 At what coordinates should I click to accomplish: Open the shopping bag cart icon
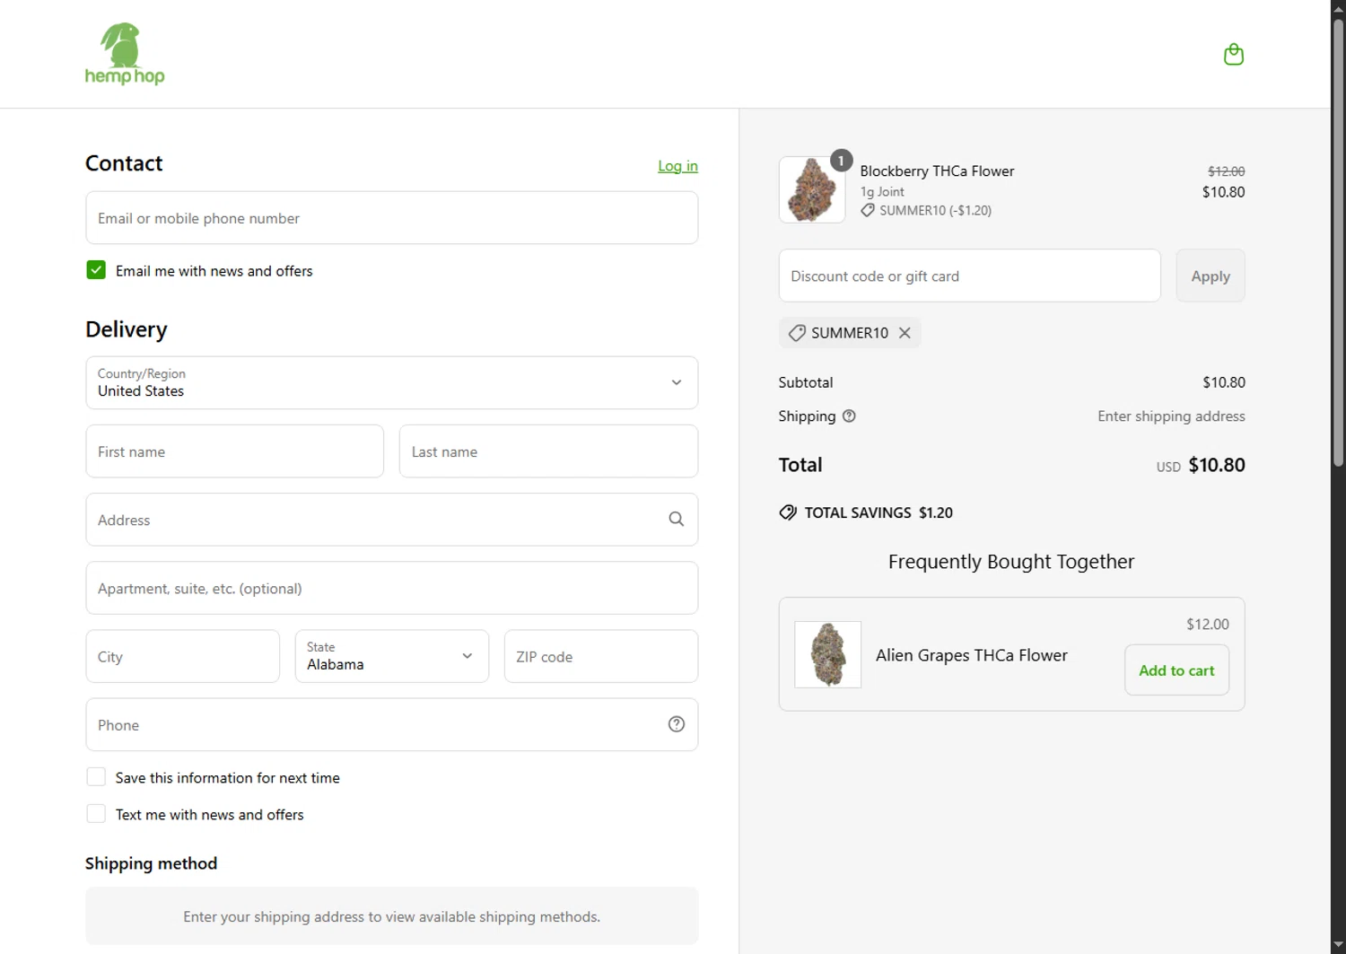pos(1234,55)
